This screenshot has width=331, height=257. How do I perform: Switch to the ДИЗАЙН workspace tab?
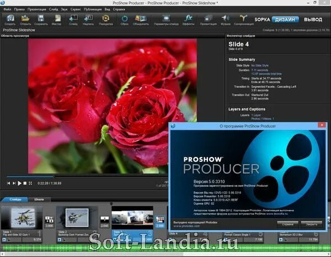(x=285, y=19)
